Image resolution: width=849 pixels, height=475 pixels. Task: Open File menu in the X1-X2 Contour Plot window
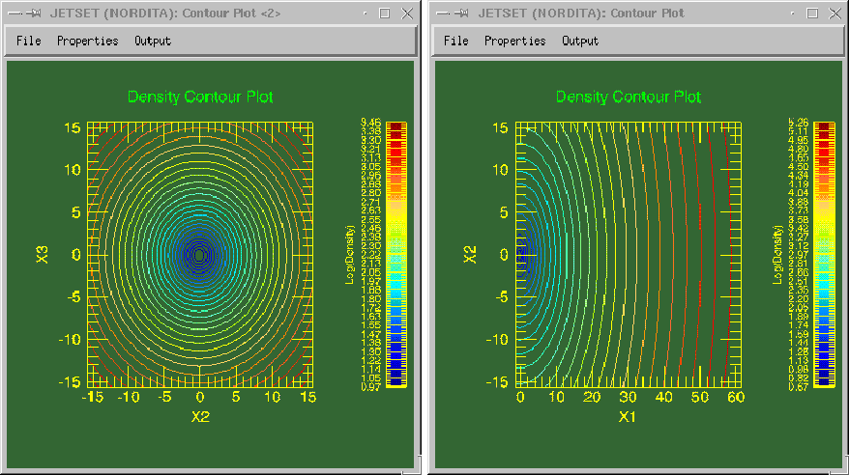click(455, 41)
